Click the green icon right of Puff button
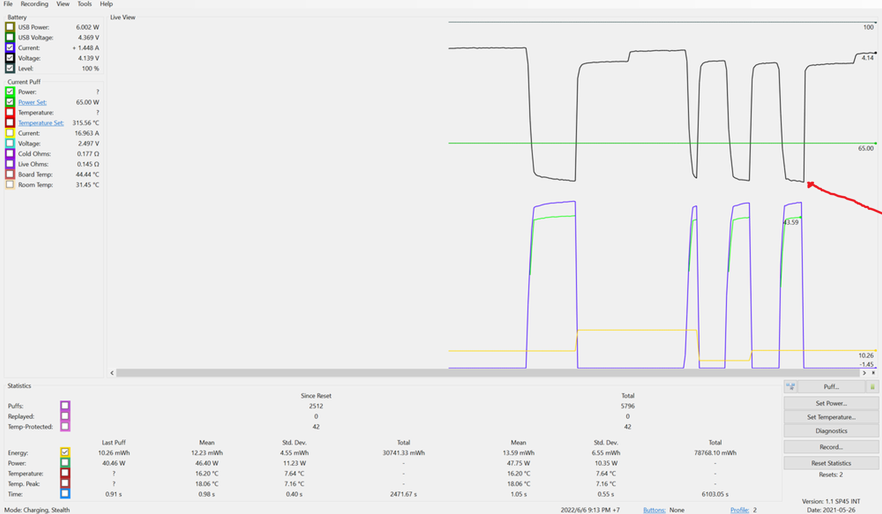This screenshot has height=514, width=882. 872,387
